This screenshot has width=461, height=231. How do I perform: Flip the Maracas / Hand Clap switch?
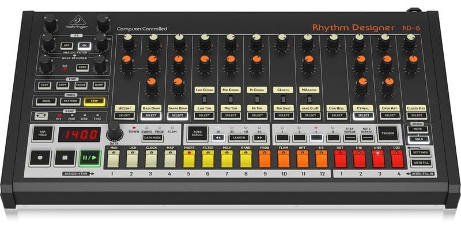[x=309, y=99]
